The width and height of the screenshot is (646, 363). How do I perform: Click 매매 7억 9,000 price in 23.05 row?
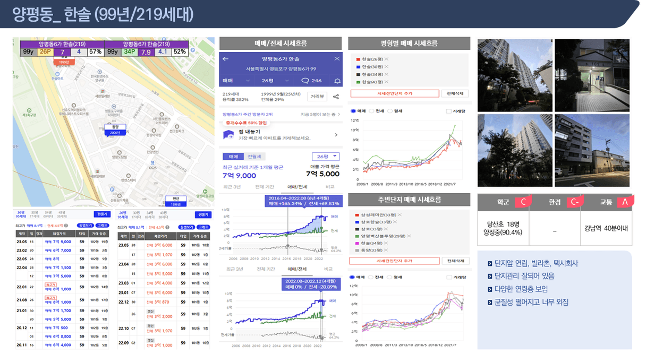click(x=59, y=241)
